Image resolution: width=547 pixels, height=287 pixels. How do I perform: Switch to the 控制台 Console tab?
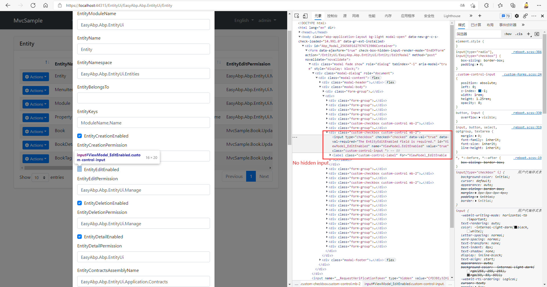pos(332,16)
